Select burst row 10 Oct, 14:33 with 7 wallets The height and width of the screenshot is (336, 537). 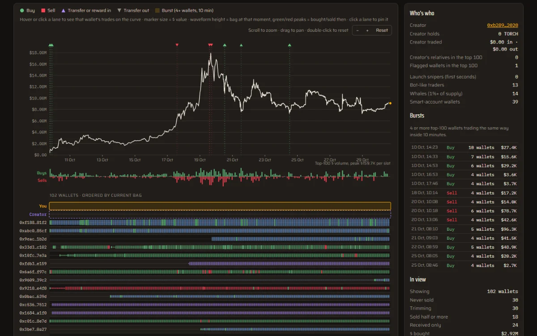point(464,157)
